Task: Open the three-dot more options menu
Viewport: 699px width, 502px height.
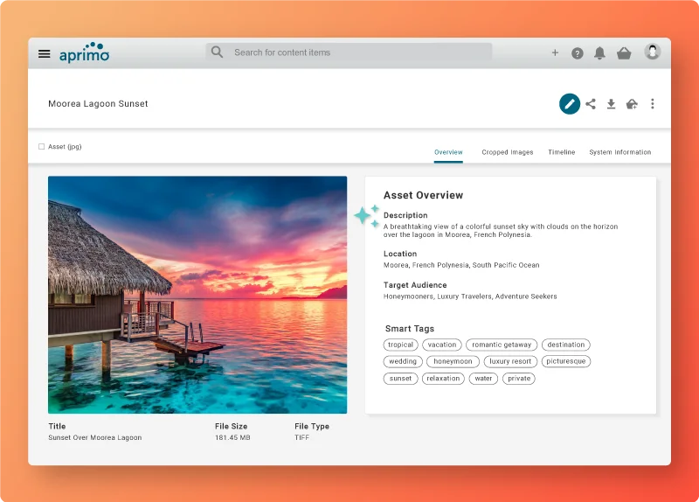Action: tap(652, 104)
